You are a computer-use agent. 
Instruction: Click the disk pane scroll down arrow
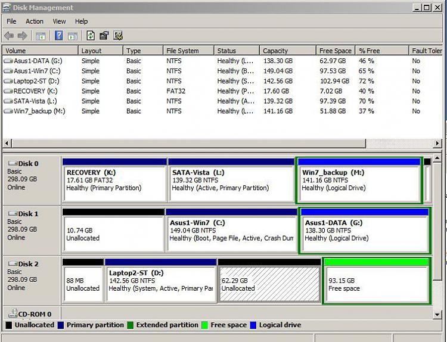(437, 315)
